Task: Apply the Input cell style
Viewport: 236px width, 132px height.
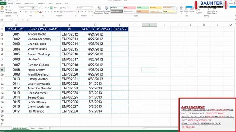Action: [143, 11]
